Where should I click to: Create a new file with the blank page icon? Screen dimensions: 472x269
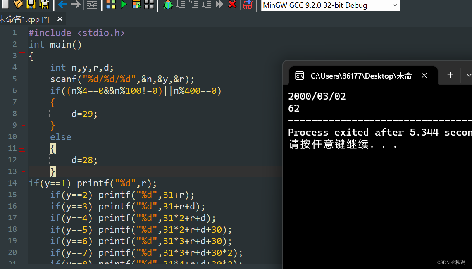click(x=5, y=4)
